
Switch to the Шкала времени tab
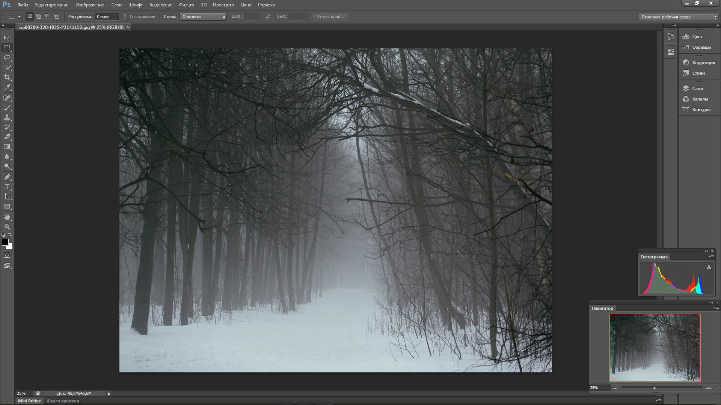tap(63, 401)
